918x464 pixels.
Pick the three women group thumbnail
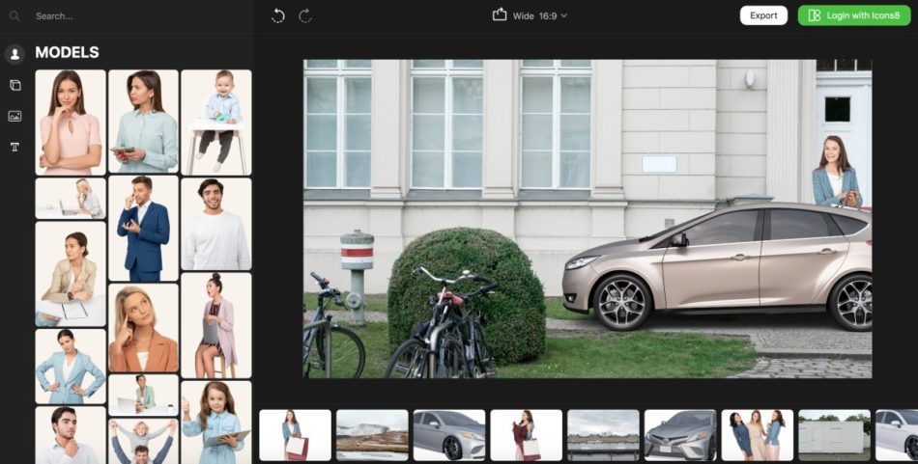(x=758, y=435)
